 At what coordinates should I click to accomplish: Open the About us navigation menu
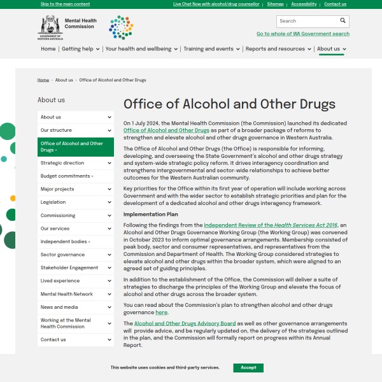pos(332,49)
